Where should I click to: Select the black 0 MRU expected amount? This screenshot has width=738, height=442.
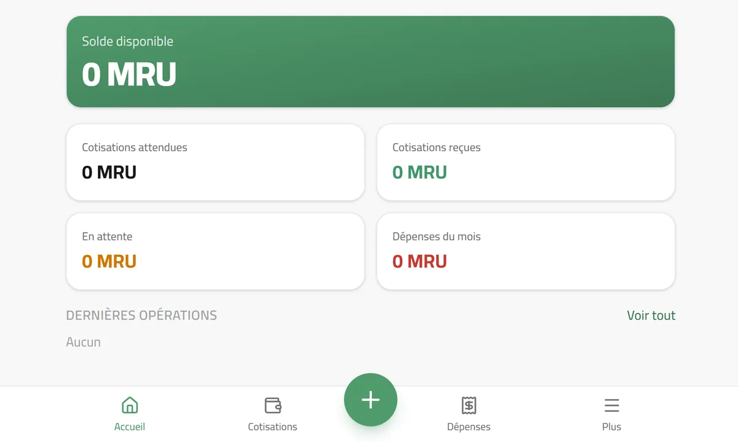109,172
